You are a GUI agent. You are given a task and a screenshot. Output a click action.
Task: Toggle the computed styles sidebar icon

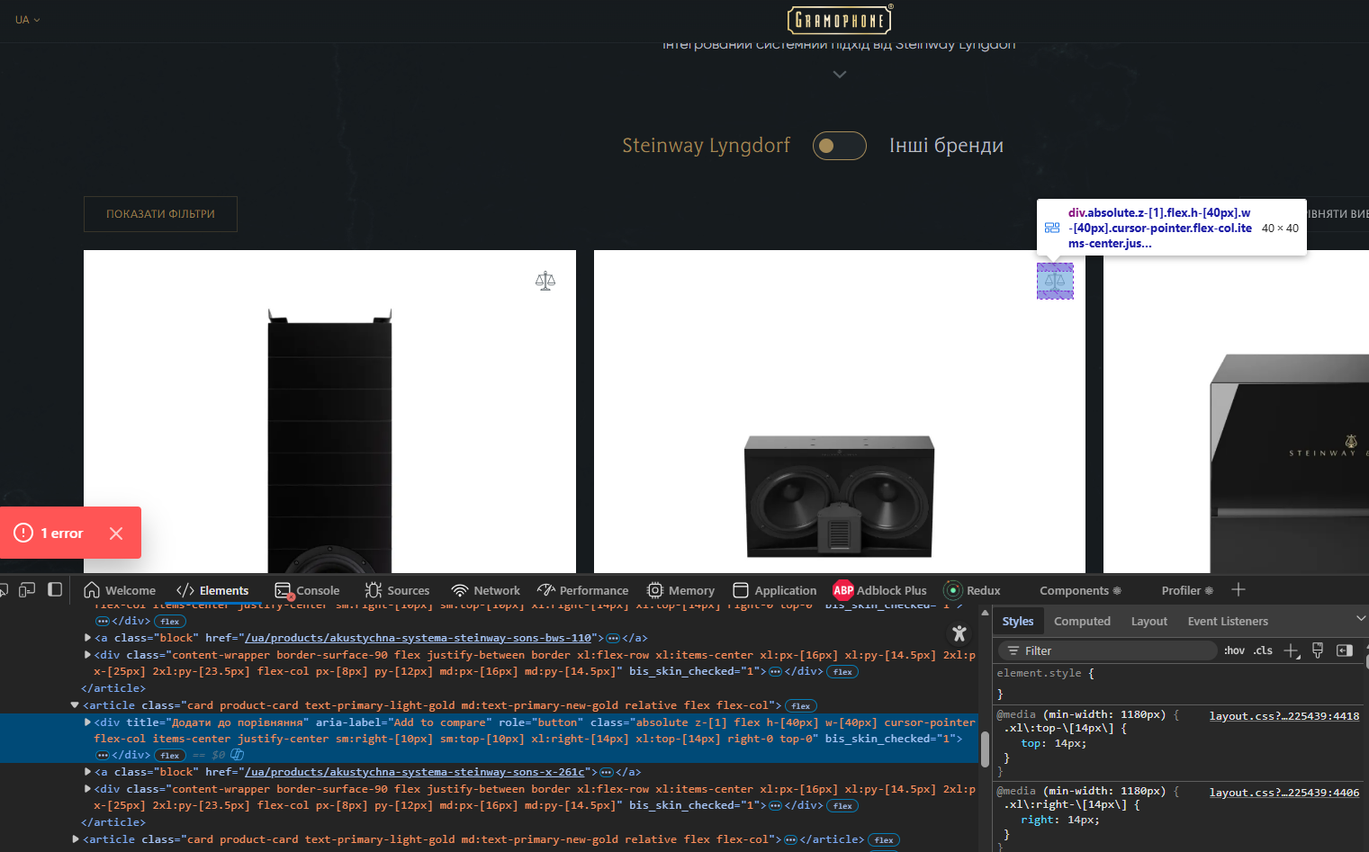pos(1345,650)
